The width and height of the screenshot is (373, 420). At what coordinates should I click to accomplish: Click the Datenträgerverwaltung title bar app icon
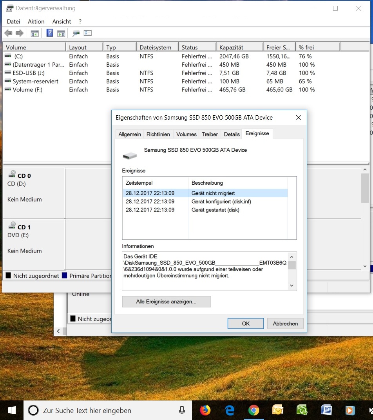click(9, 8)
